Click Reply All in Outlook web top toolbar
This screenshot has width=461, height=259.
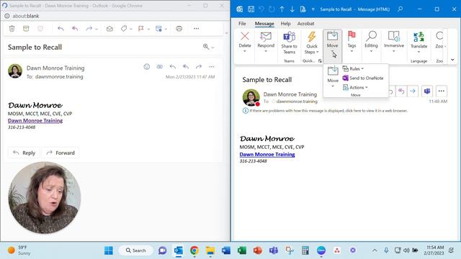(x=75, y=29)
